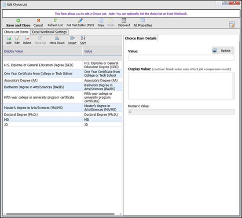Switch to Choice List Items tab
This screenshot has height=218, width=242.
coord(16,32)
